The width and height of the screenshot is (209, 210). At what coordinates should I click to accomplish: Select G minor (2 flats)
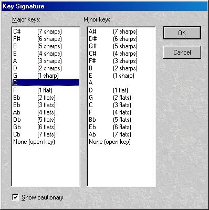point(121,98)
